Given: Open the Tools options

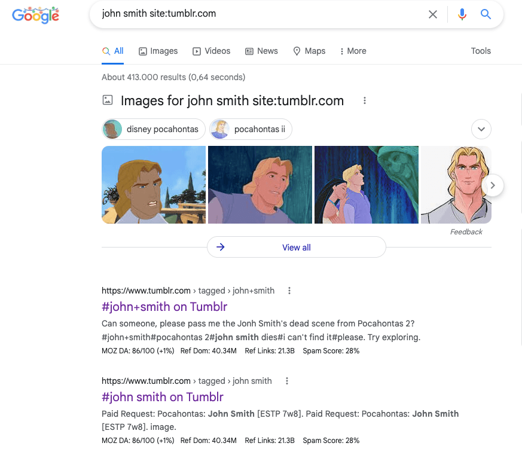Looking at the screenshot, I should coord(481,51).
